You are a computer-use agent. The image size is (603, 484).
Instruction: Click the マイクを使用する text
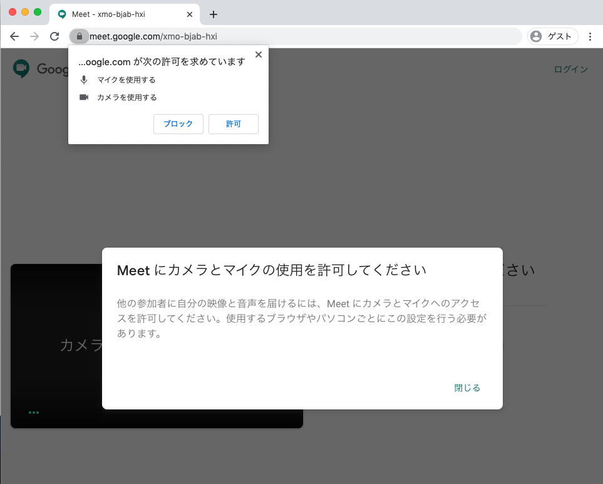click(126, 80)
